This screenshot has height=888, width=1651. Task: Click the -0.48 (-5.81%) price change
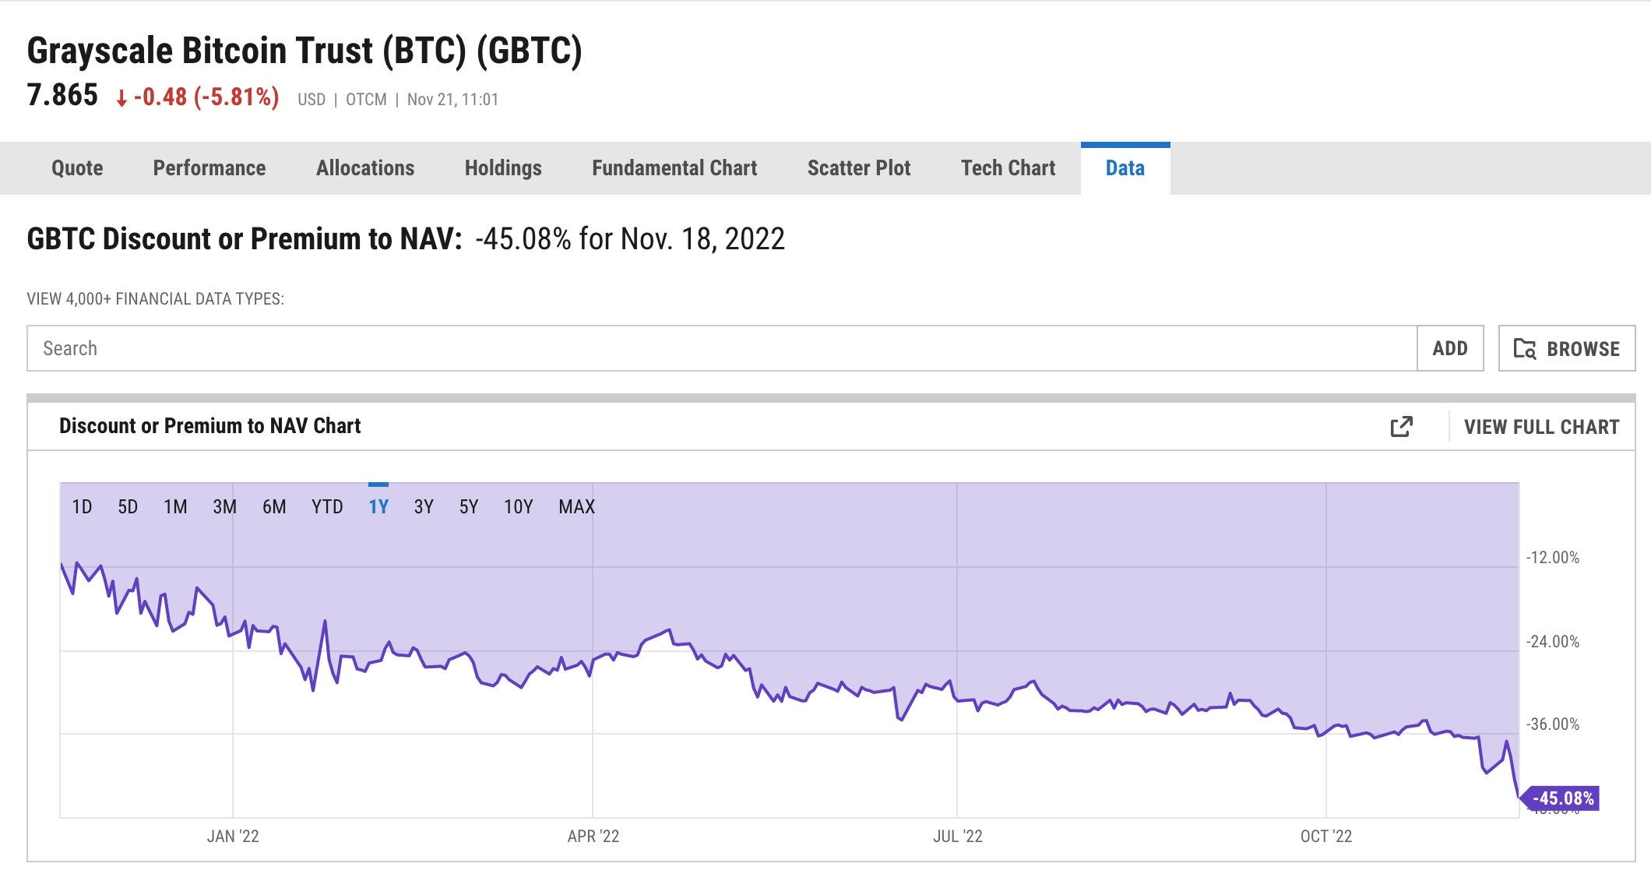pyautogui.click(x=198, y=97)
